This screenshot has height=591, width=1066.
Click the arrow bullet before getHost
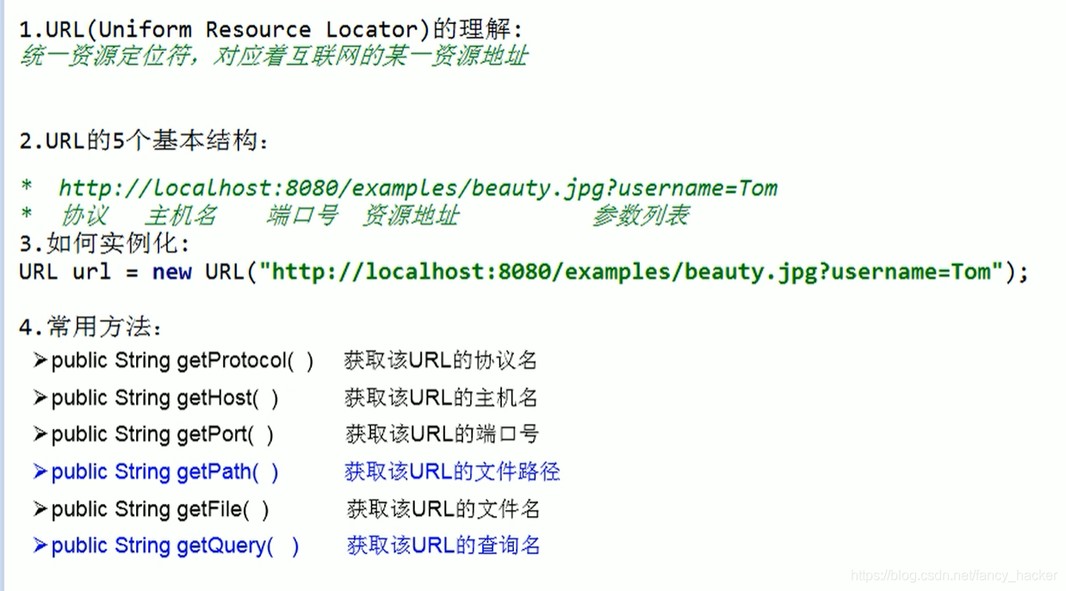[x=40, y=397]
